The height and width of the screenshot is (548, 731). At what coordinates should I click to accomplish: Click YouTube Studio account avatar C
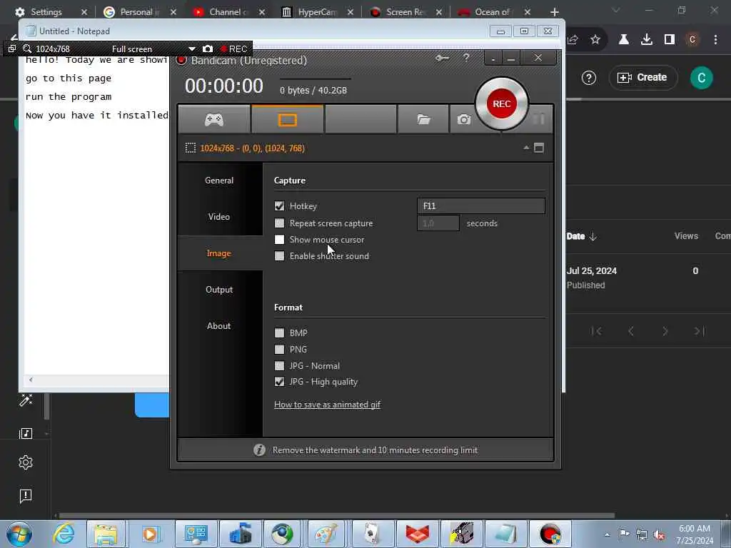(701, 78)
